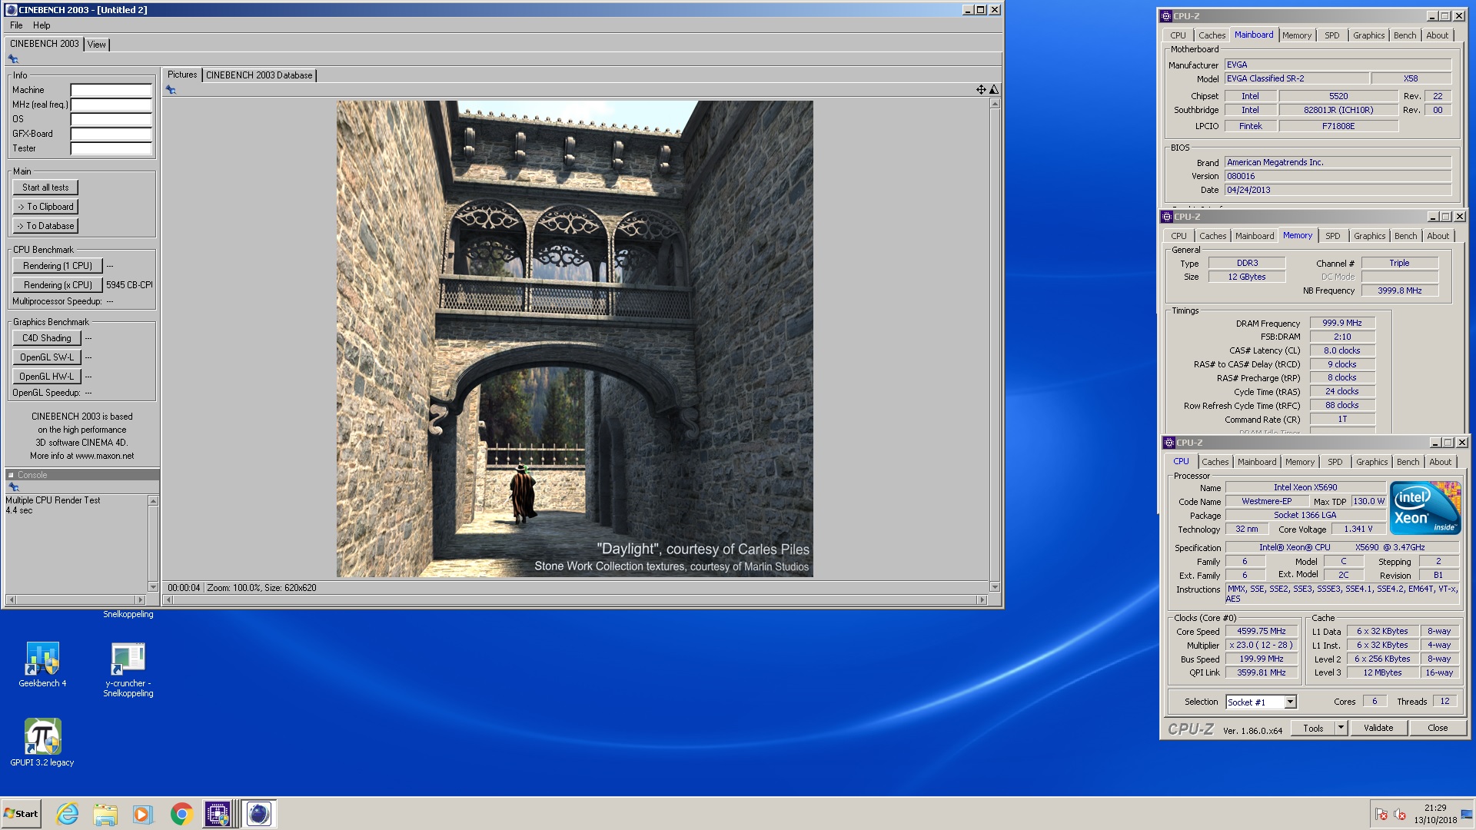Screen dimensions: 1476x830
Task: Run the C4D Shading benchmark
Action: (47, 338)
